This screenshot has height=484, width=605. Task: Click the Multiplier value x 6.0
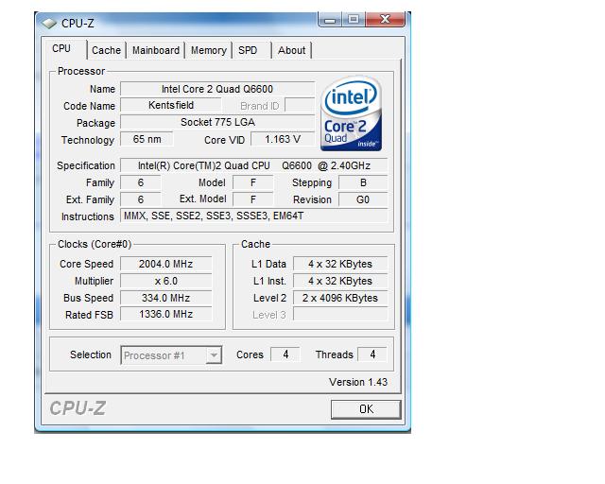pyautogui.click(x=166, y=281)
